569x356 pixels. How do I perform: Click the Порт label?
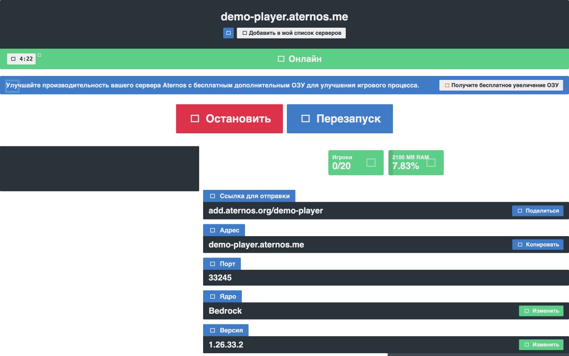tap(222, 264)
